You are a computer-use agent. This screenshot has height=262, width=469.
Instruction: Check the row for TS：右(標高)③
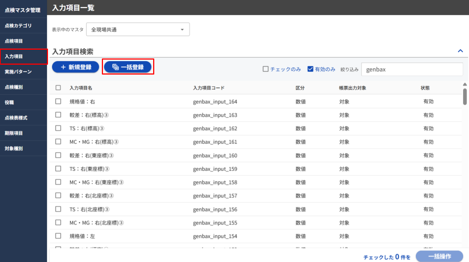[58, 128]
